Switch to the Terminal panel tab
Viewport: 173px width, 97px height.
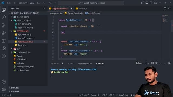point(100,63)
